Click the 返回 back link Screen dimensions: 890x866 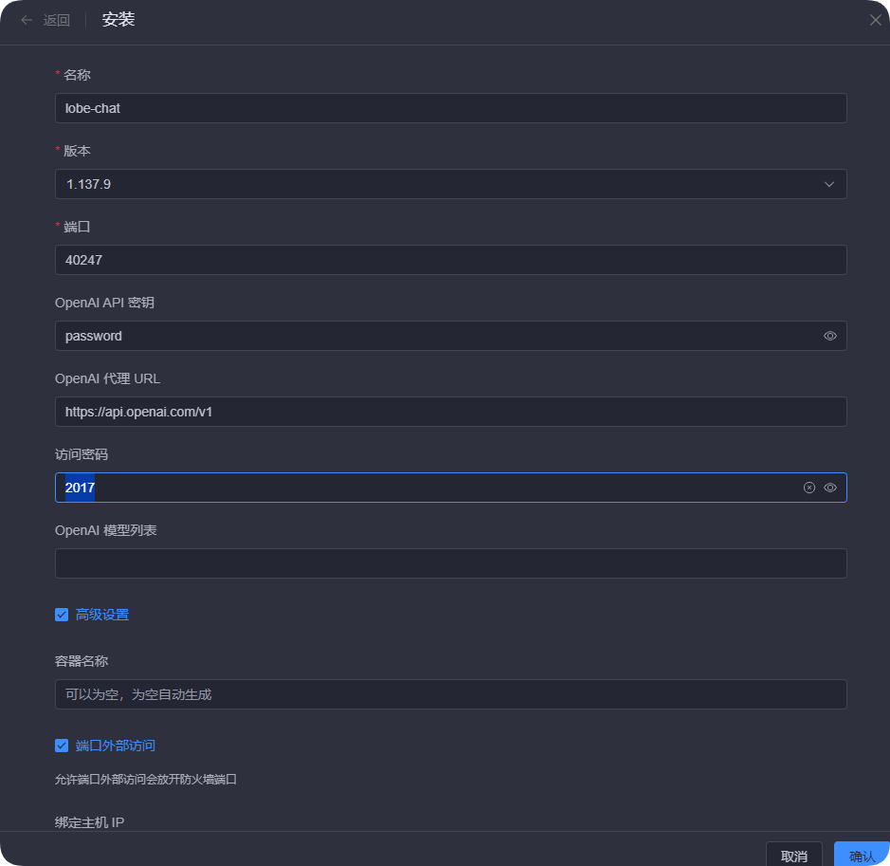point(57,20)
